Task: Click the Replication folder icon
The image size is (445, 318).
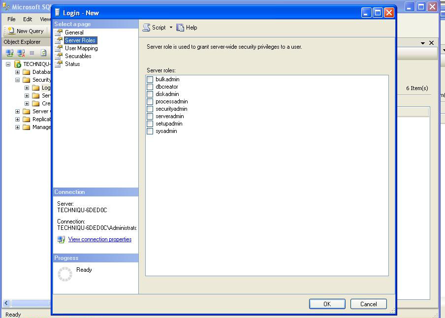Action: click(x=27, y=119)
